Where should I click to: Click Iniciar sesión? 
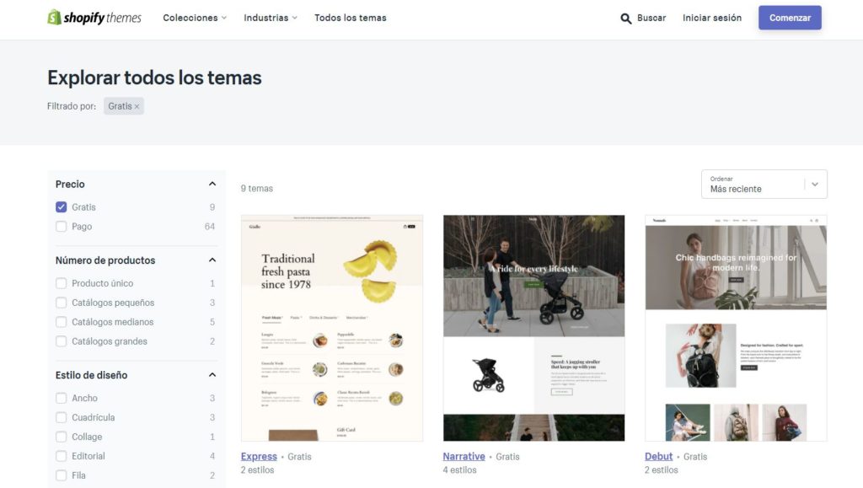[x=712, y=18]
